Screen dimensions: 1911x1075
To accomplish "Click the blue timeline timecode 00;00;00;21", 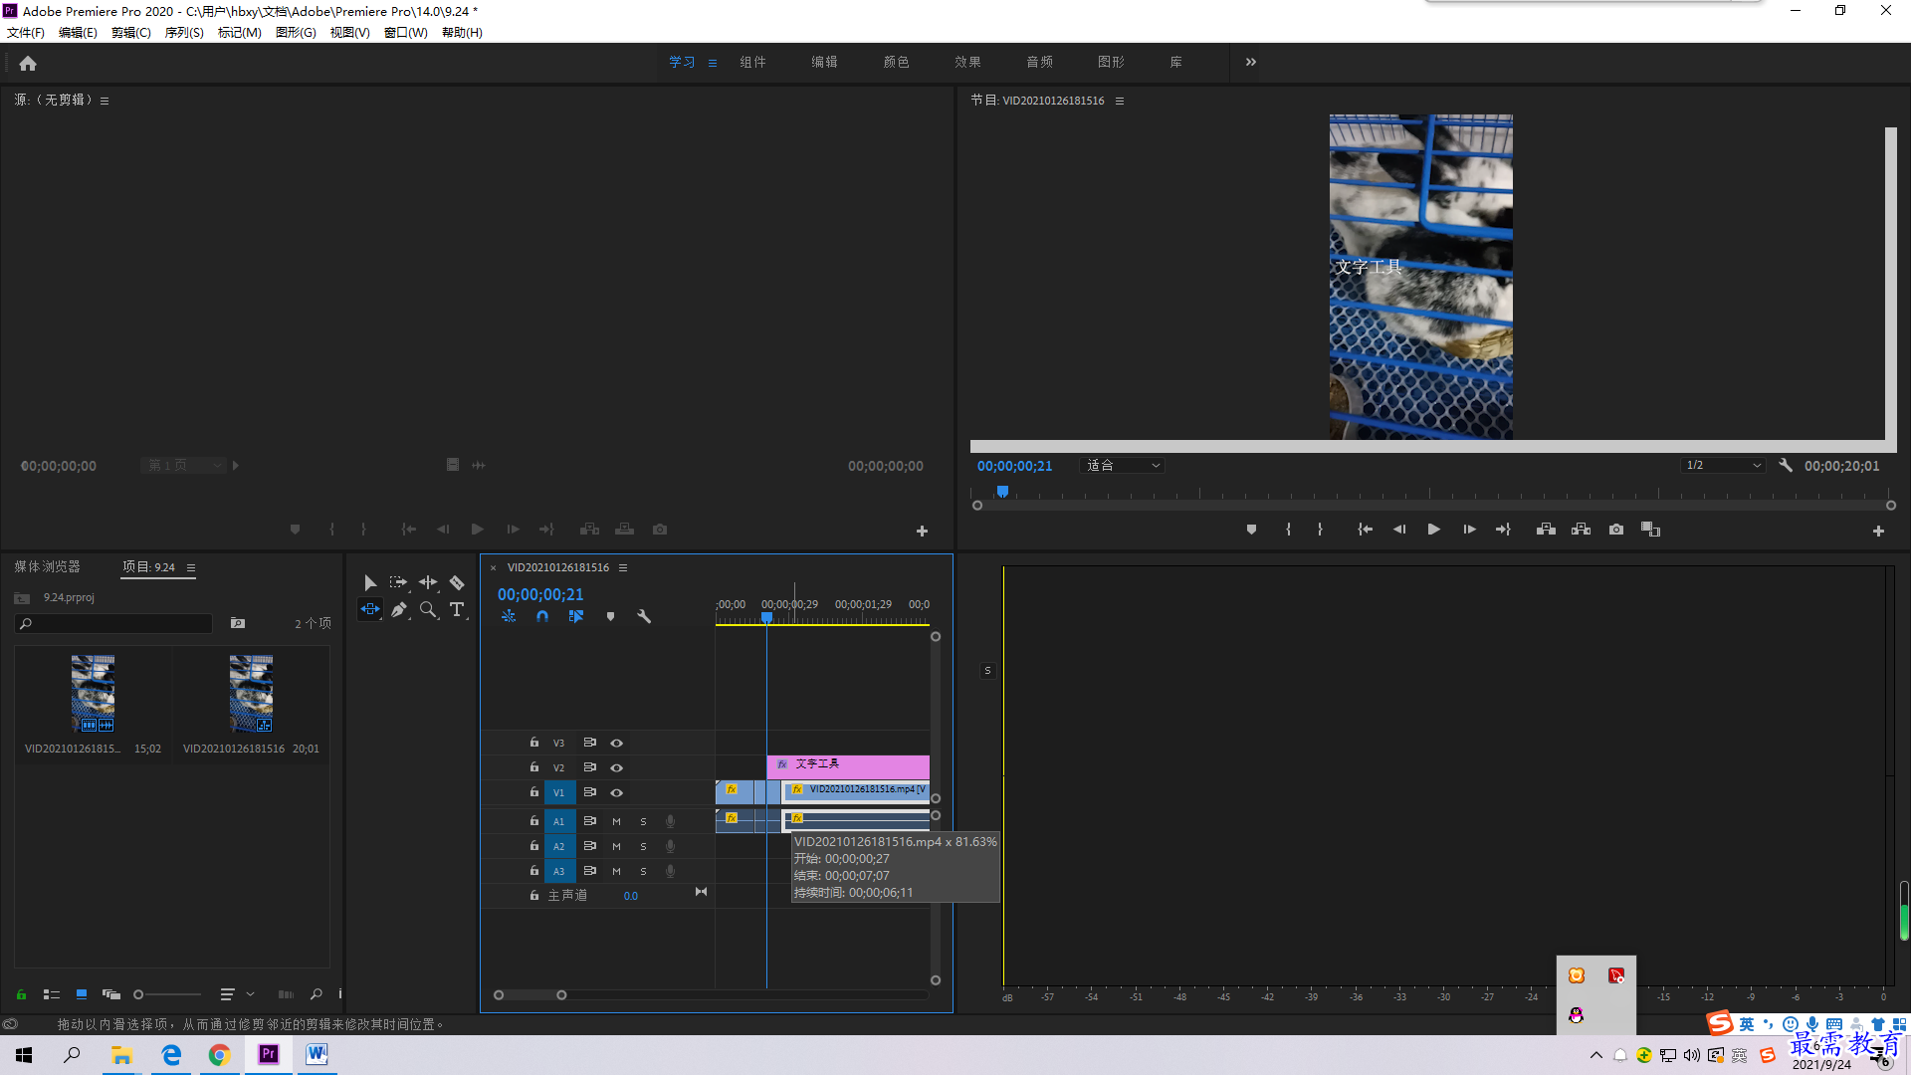I will [540, 594].
